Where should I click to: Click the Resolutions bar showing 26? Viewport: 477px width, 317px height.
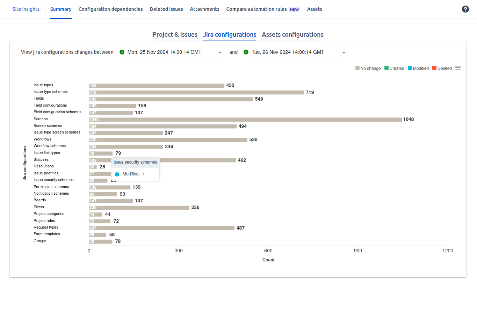point(93,167)
